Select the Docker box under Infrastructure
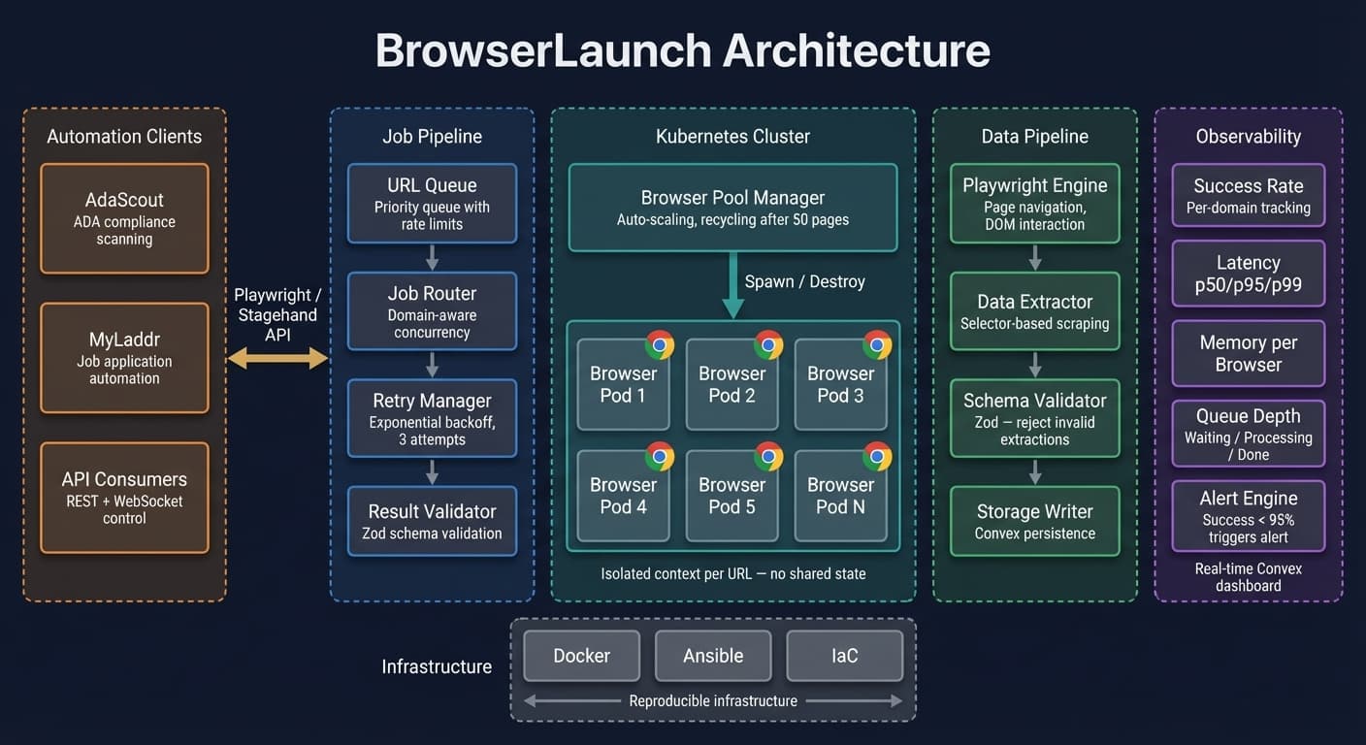1366x745 pixels. 581,656
